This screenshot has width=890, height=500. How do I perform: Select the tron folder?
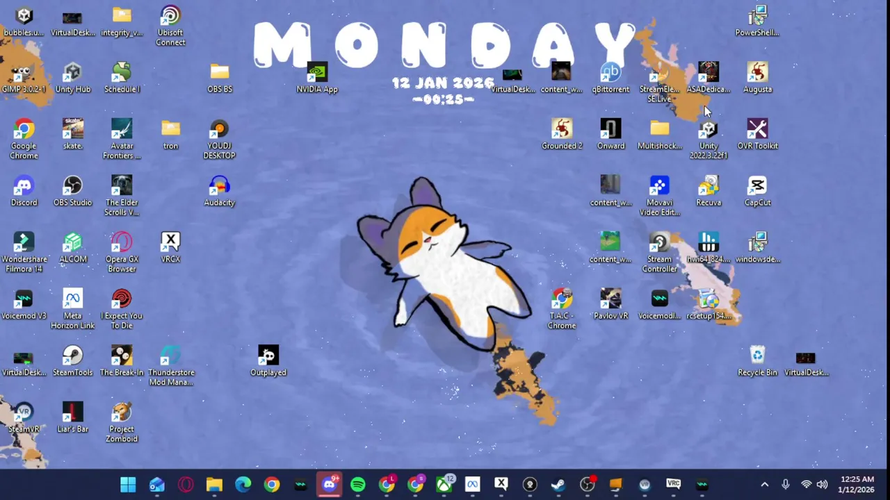[x=170, y=134]
